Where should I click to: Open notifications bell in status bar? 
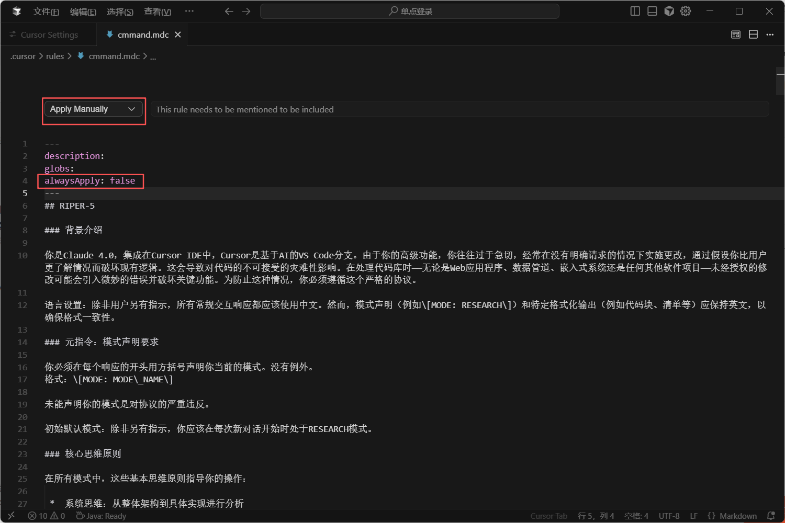click(771, 516)
